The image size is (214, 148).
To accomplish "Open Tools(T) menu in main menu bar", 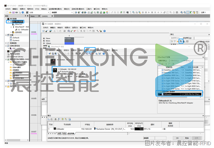I will click(x=89, y=9).
